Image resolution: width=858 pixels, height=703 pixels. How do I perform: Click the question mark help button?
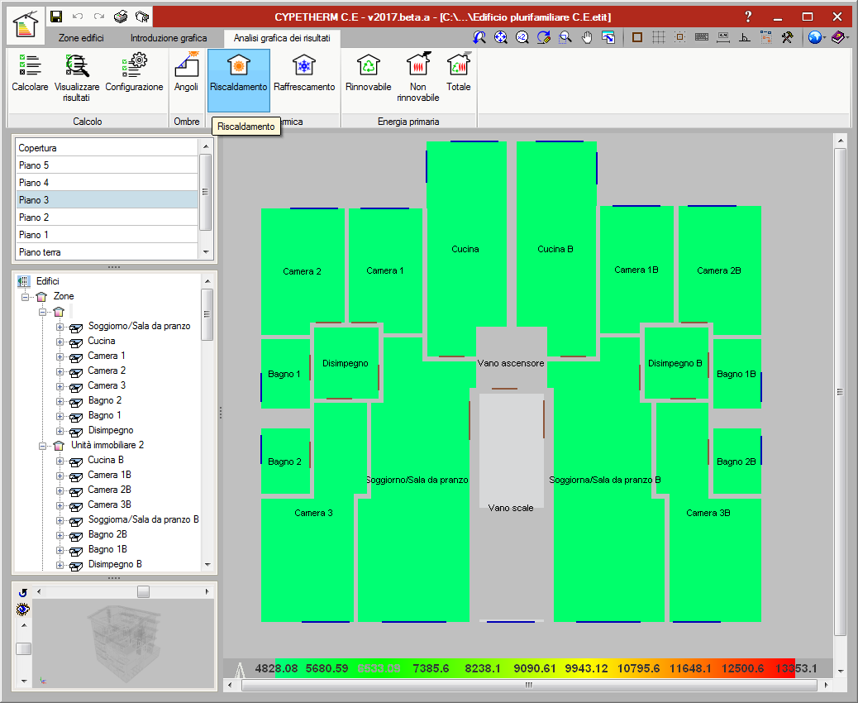[748, 17]
